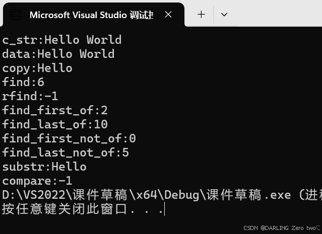322x234 pixels.
Task: Click empty title bar right of dropdown
Action: [277, 15]
